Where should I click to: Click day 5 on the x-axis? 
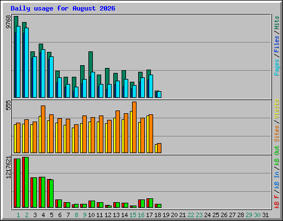51,215
